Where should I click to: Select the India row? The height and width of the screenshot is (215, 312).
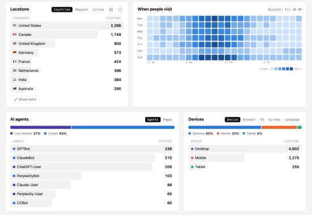(67, 79)
